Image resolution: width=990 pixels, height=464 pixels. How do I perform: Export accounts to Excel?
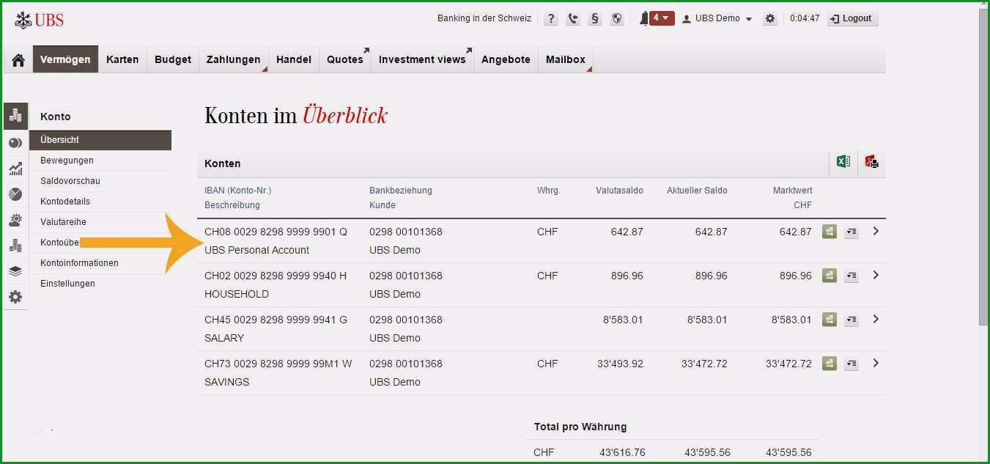coord(843,162)
